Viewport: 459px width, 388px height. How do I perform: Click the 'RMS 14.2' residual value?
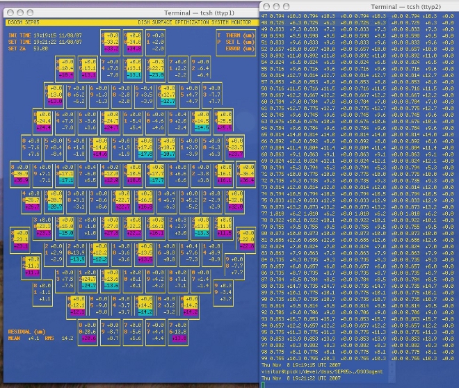(x=59, y=338)
